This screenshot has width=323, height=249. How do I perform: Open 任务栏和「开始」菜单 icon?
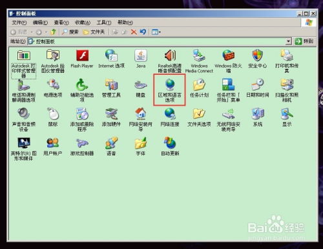pyautogui.click(x=228, y=85)
